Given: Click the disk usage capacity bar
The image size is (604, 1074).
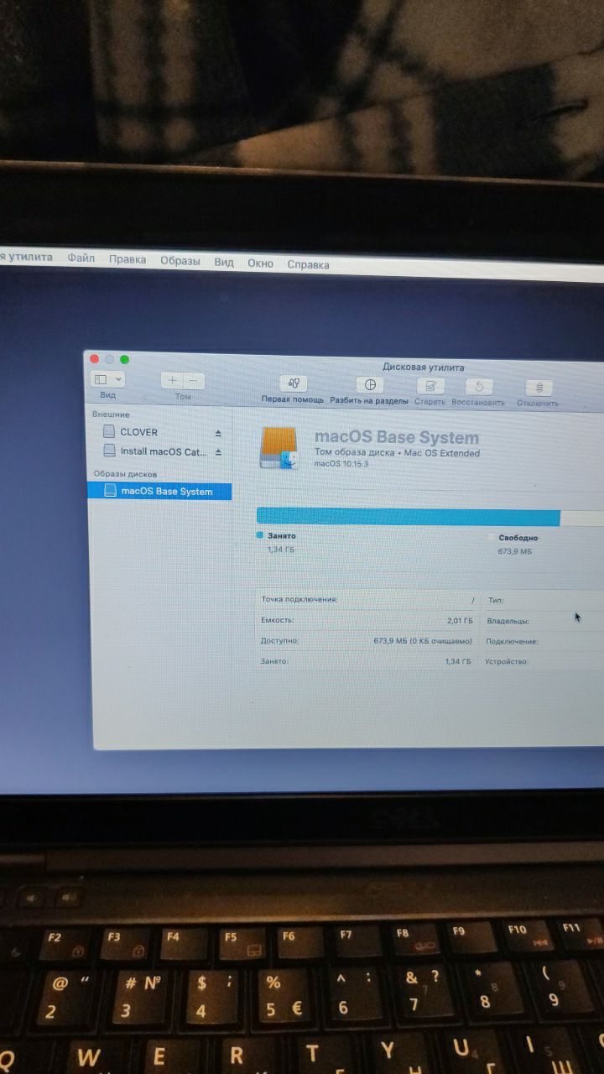Looking at the screenshot, I should pyautogui.click(x=430, y=517).
